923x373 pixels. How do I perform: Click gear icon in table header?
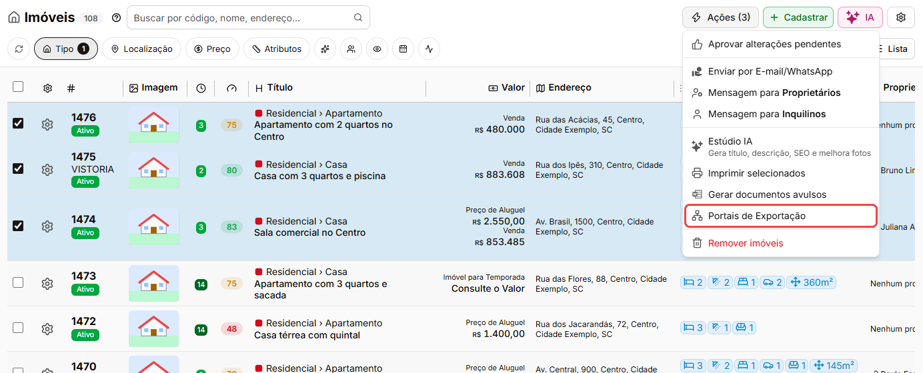(47, 88)
